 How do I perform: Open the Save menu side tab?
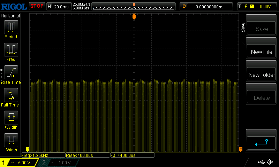point(243,28)
